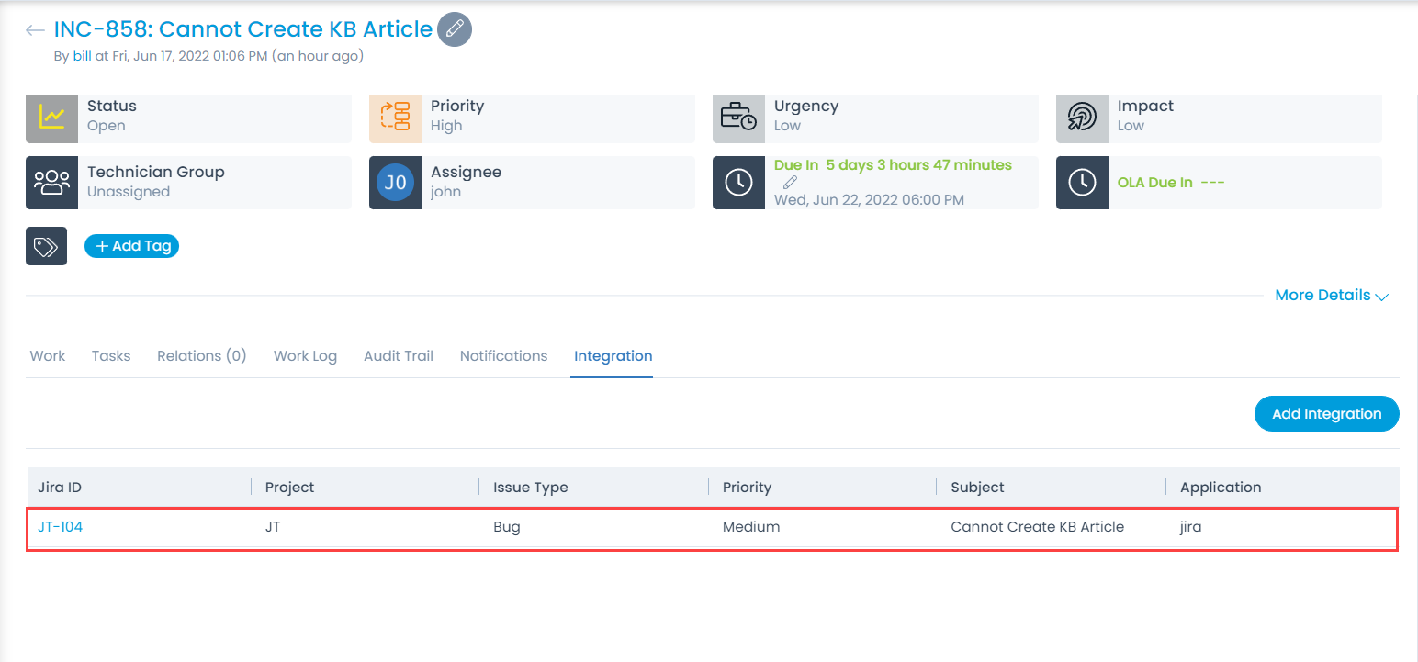Click the Add Tag button
This screenshot has height=662, width=1418.
131,246
